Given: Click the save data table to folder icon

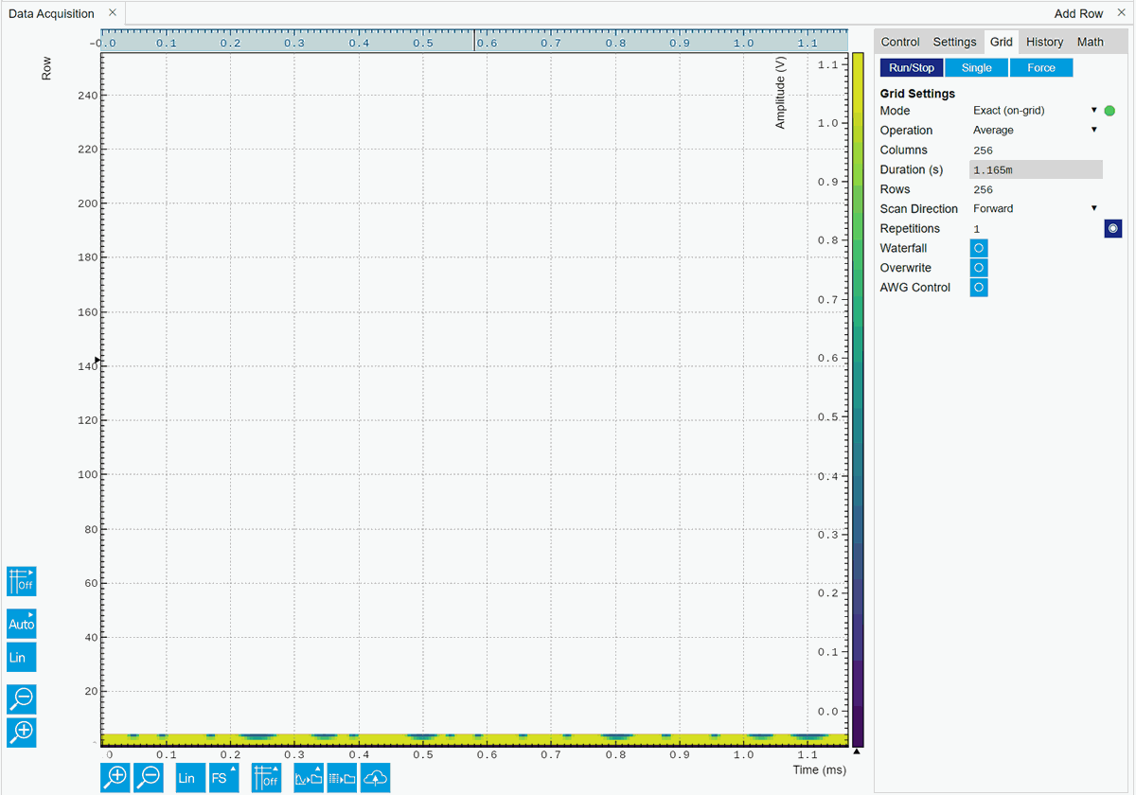Looking at the screenshot, I should point(342,778).
